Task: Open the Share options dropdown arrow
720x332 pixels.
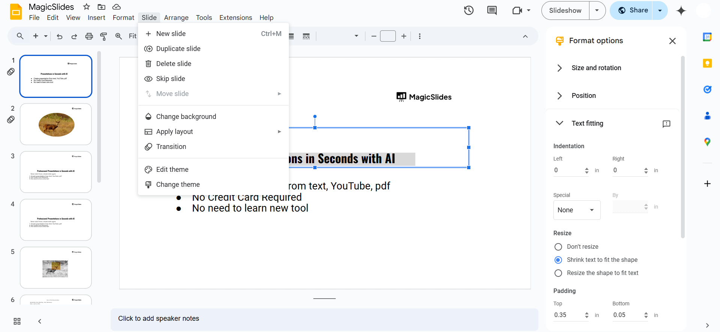Action: [x=660, y=11]
